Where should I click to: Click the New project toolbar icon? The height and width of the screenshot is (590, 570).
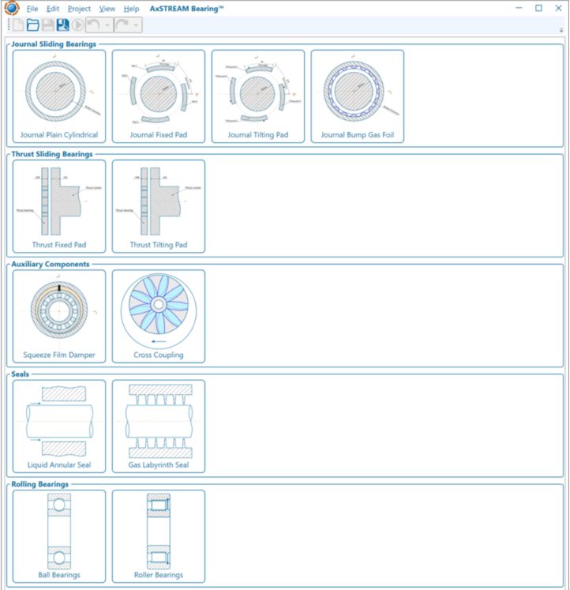coord(18,25)
